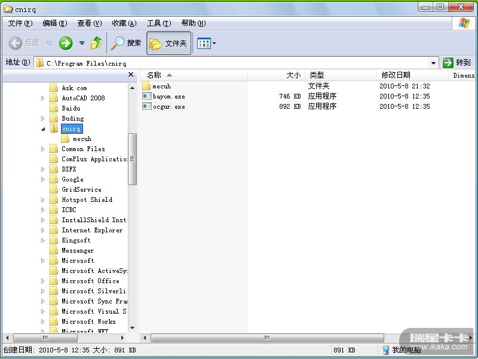Click the Microsoft Visual Studio folder icon

[54, 311]
